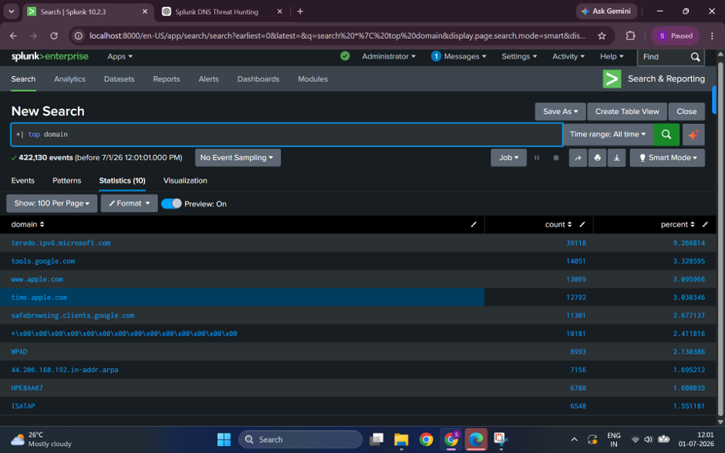Open No Event Sampling dropdown

238,158
